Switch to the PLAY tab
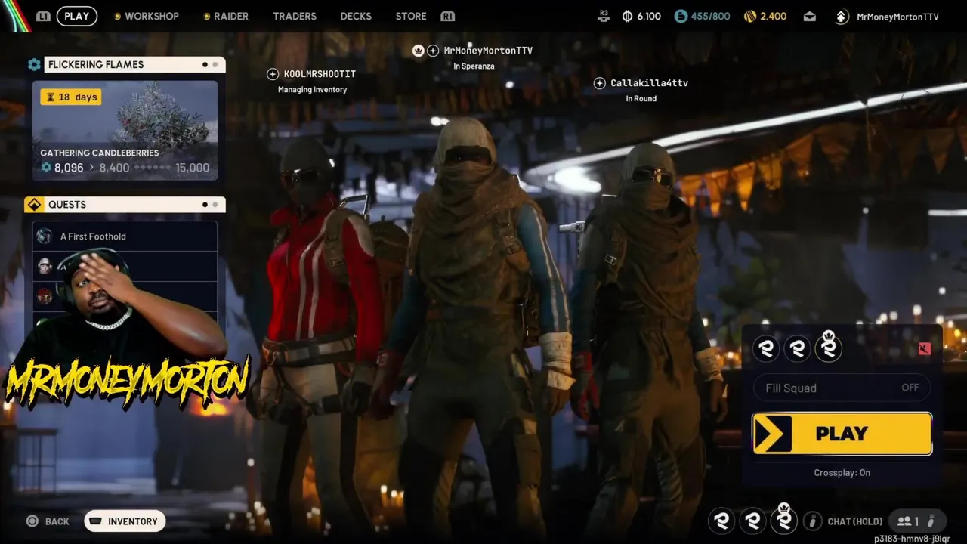Screen dimensions: 967x544 coord(76,16)
